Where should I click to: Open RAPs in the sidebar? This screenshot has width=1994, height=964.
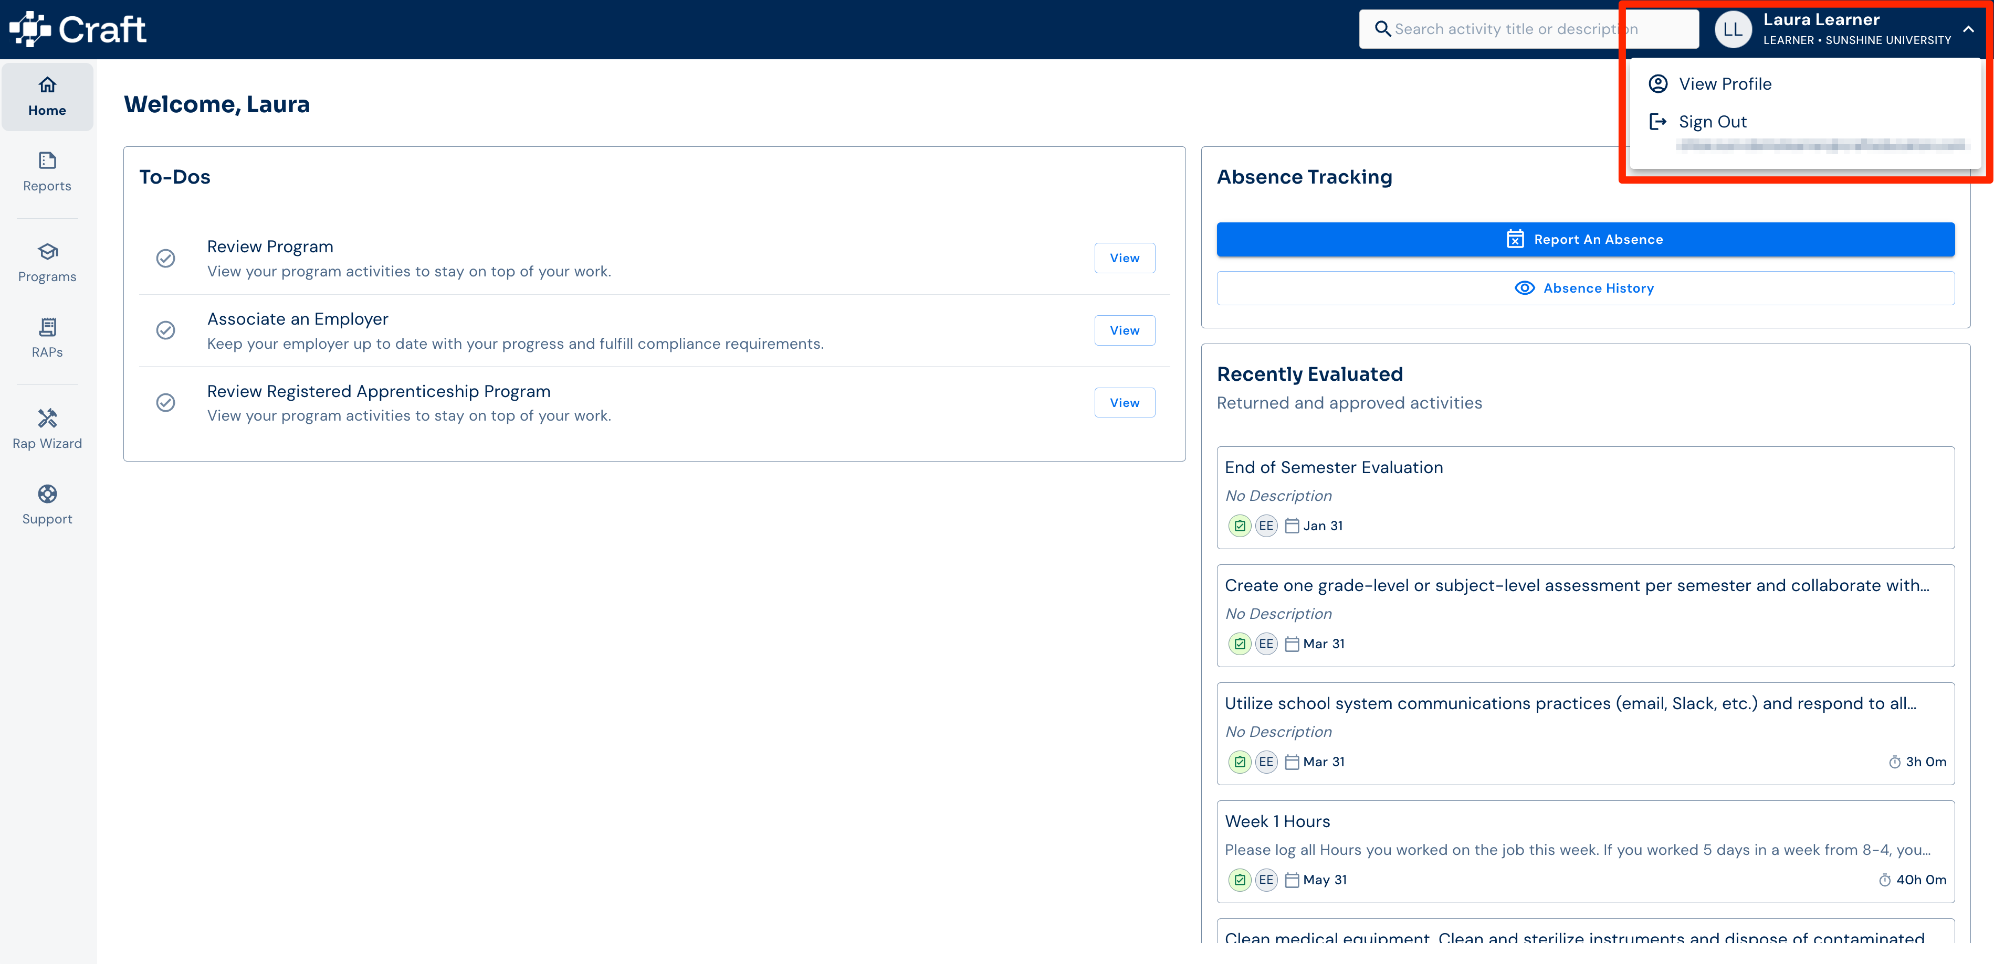(x=47, y=339)
